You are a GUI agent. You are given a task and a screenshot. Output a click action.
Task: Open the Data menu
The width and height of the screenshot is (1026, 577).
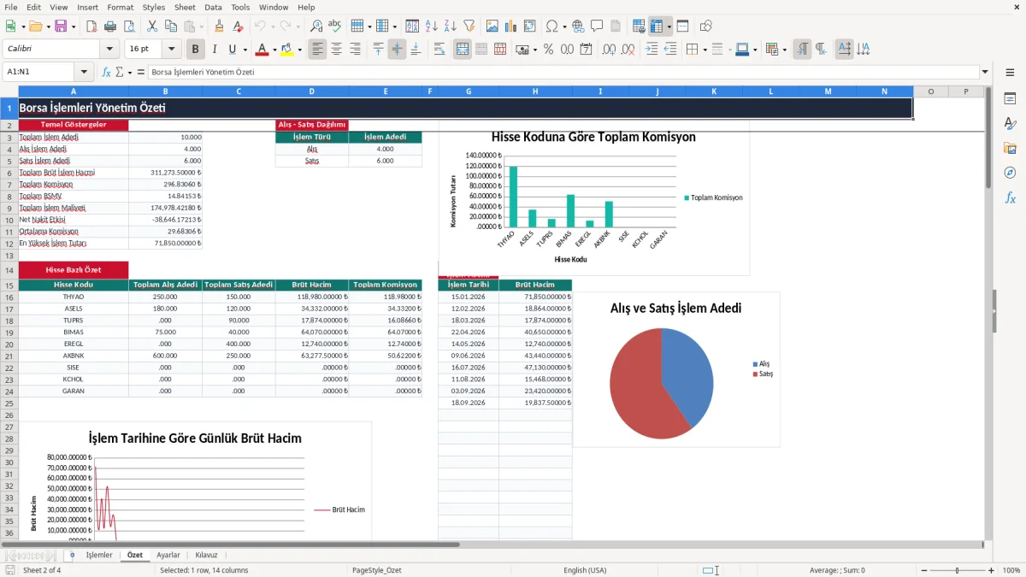point(213,7)
